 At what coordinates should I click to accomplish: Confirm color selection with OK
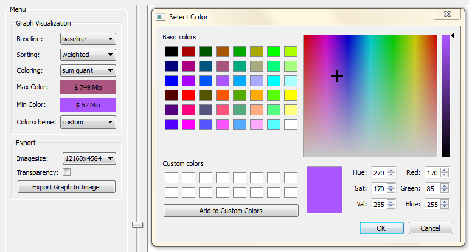click(x=381, y=228)
